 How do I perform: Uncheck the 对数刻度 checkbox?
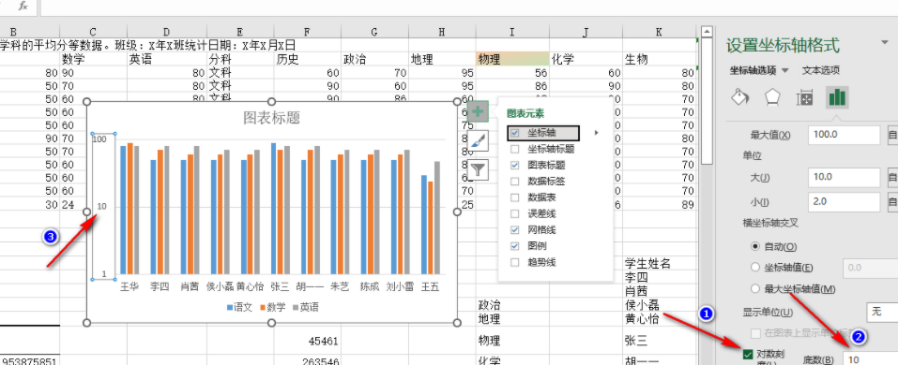point(747,354)
